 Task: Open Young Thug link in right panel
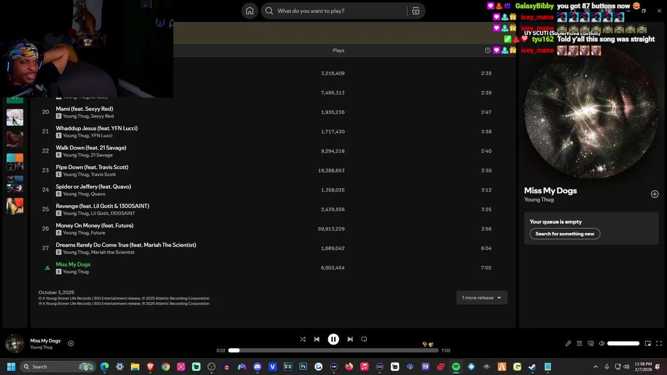coord(539,199)
